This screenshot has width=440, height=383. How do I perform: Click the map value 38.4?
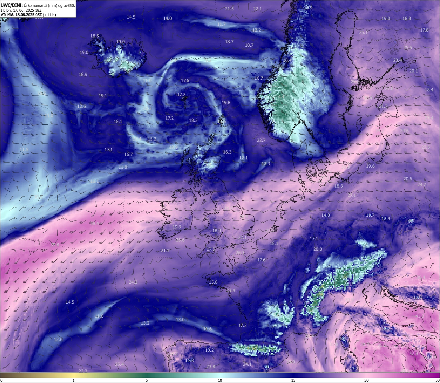pyautogui.click(x=95, y=224)
